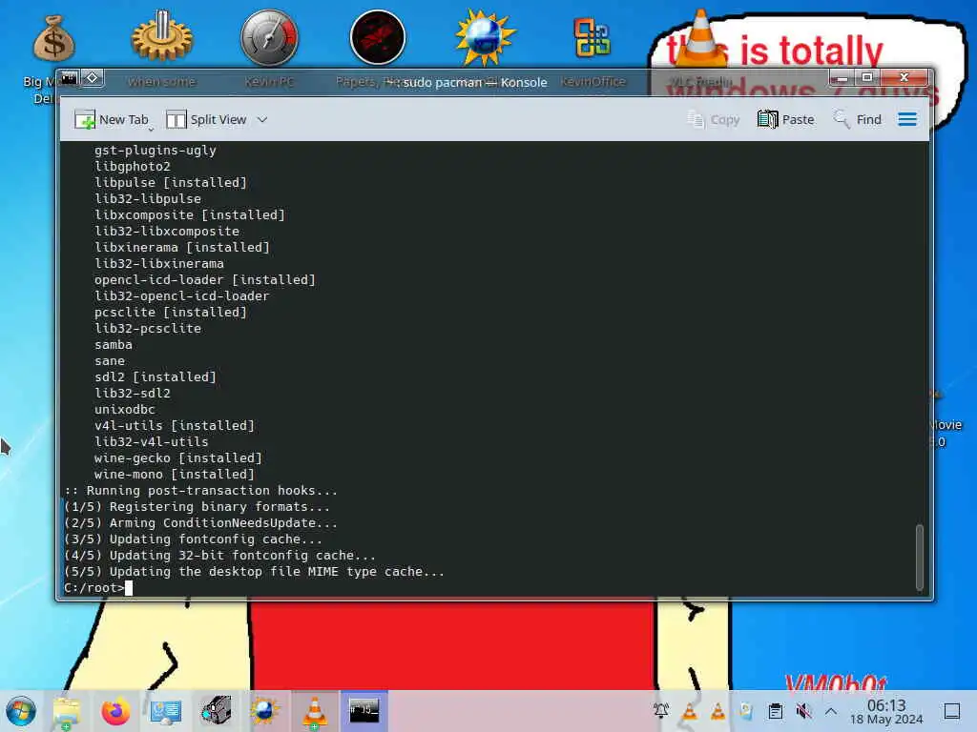Click '(3/5) Updating fontconfig cache...' line

coord(193,539)
